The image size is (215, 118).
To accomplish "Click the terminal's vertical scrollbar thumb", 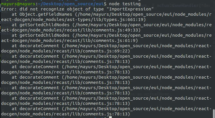I will pos(214,113).
